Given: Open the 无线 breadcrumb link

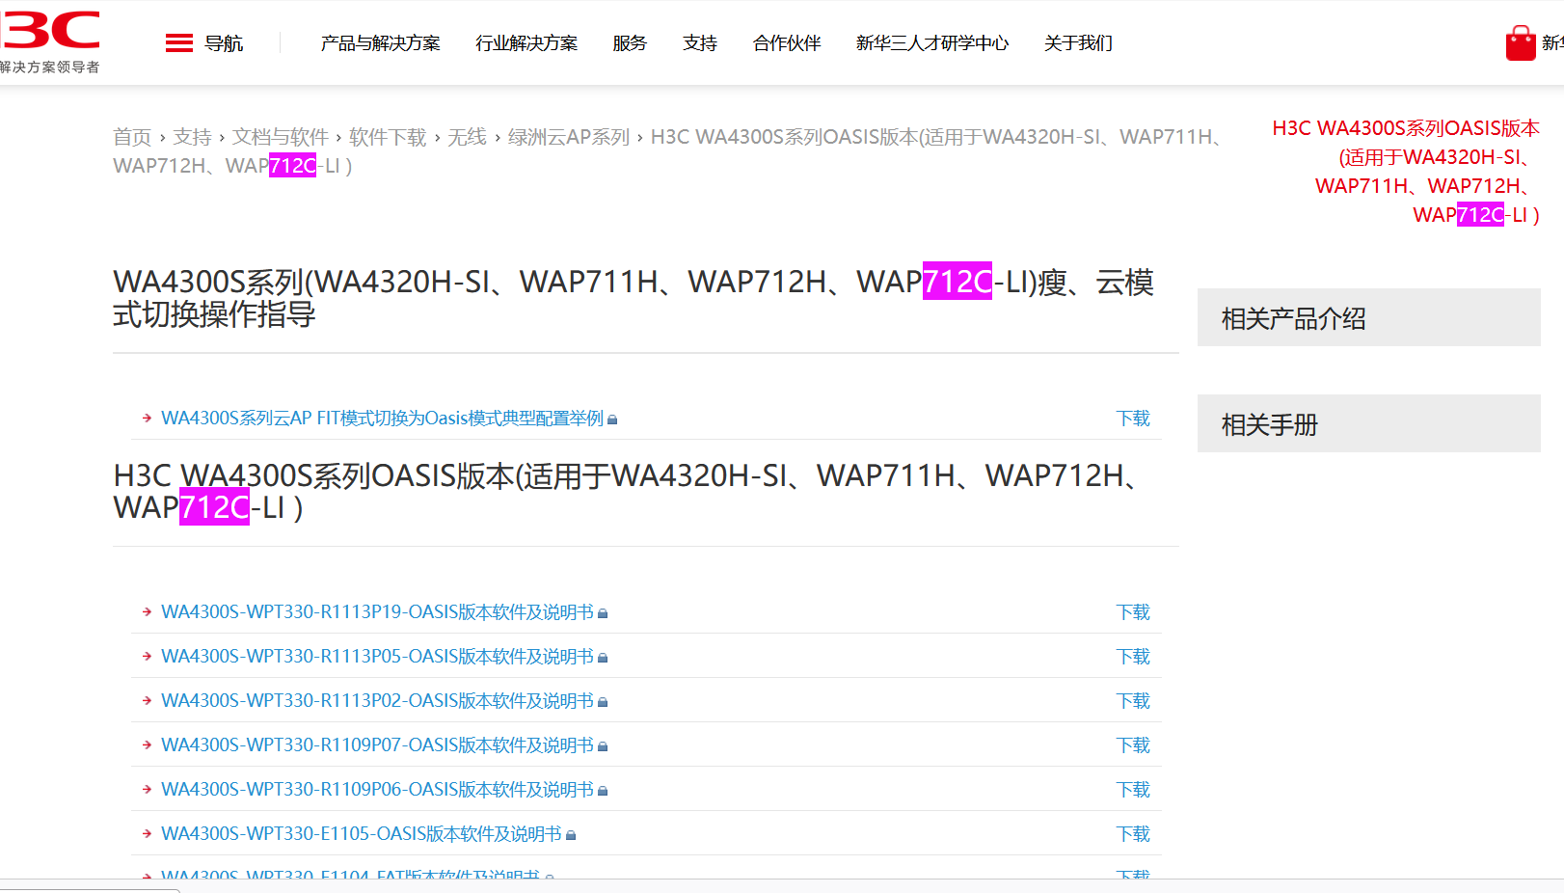Looking at the screenshot, I should 467,137.
